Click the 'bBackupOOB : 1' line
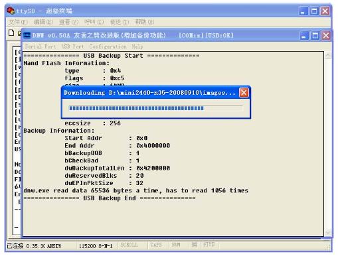 (x=102, y=153)
